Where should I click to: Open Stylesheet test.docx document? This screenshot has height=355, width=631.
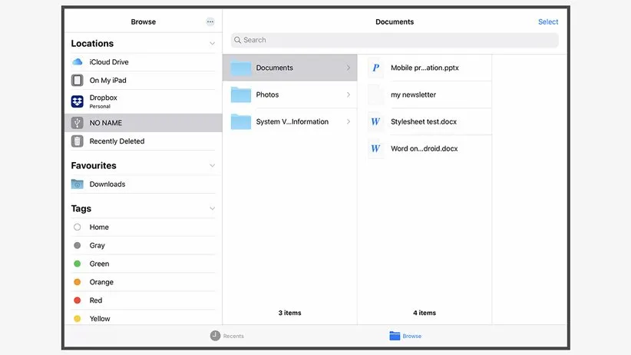tap(424, 121)
